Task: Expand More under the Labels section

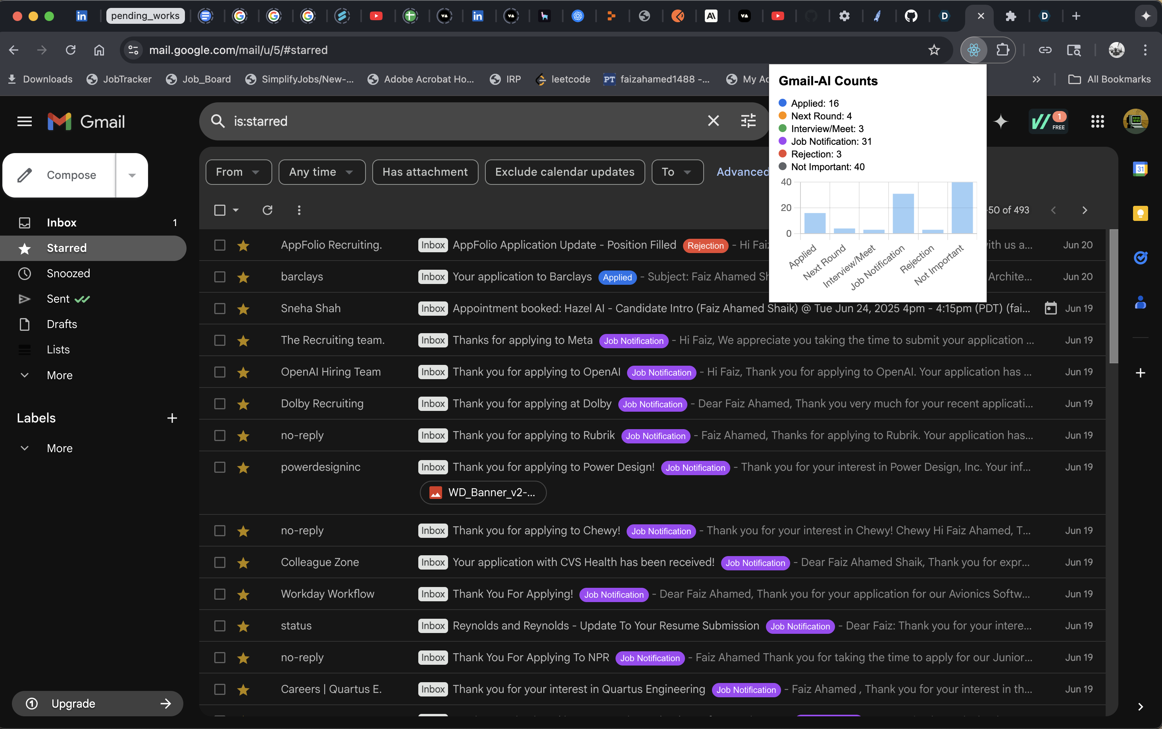Action: pos(59,449)
